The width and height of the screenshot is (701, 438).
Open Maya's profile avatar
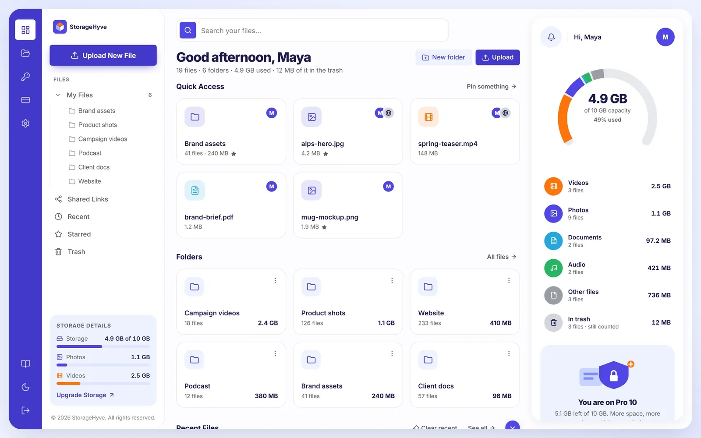pos(665,37)
